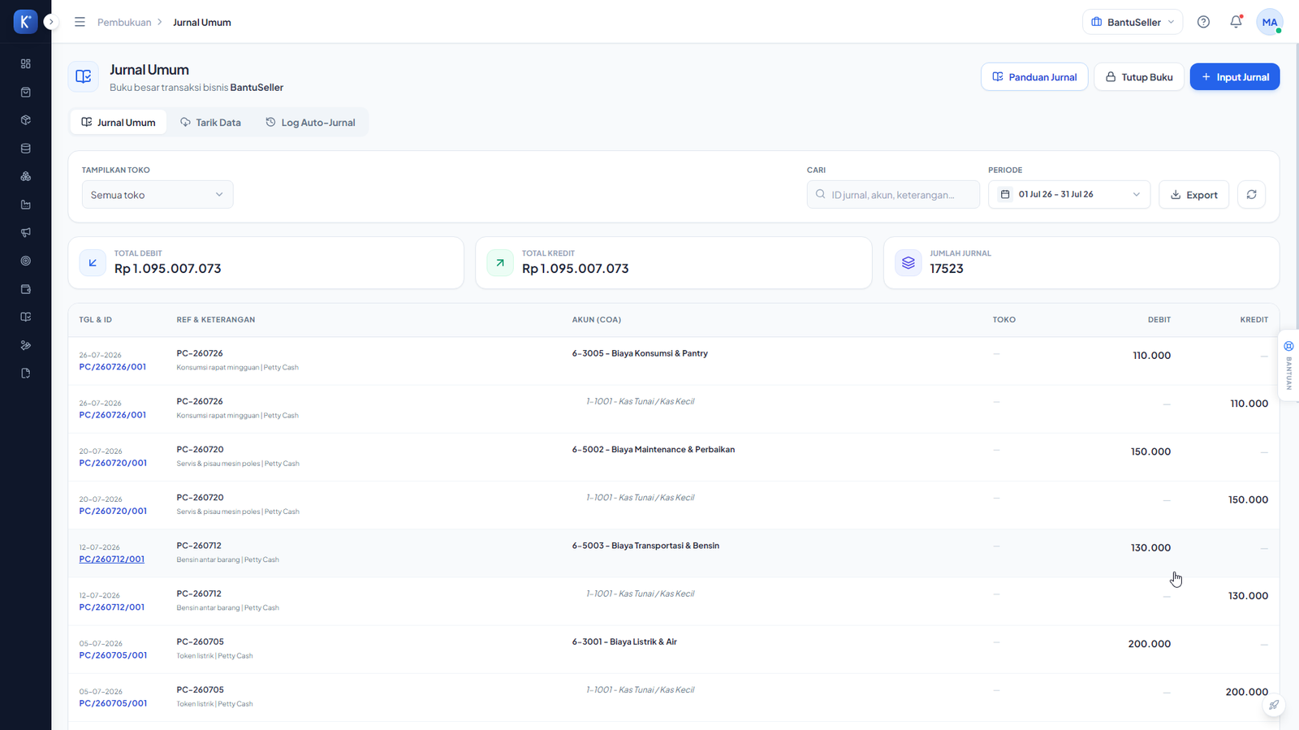Click the 'Rp 1.095.007.073' Total Debit value
The image size is (1299, 730).
[x=168, y=269]
